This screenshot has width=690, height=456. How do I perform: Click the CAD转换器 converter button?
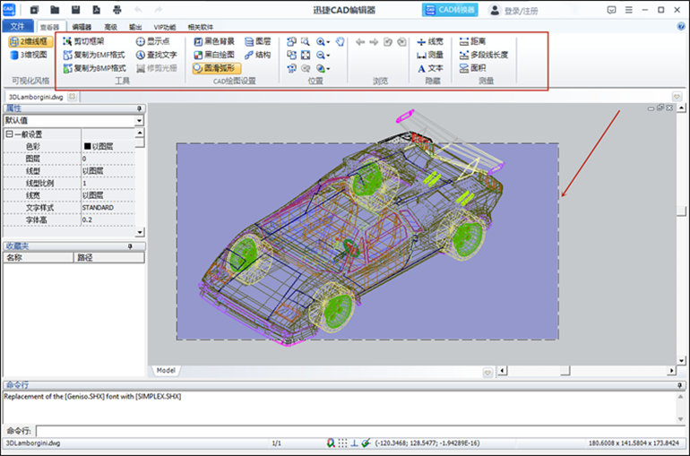[x=450, y=10]
